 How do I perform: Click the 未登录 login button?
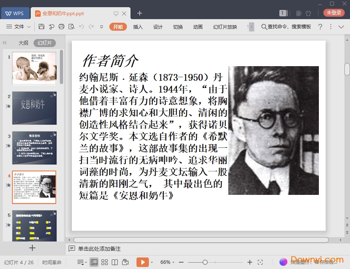click(x=334, y=13)
